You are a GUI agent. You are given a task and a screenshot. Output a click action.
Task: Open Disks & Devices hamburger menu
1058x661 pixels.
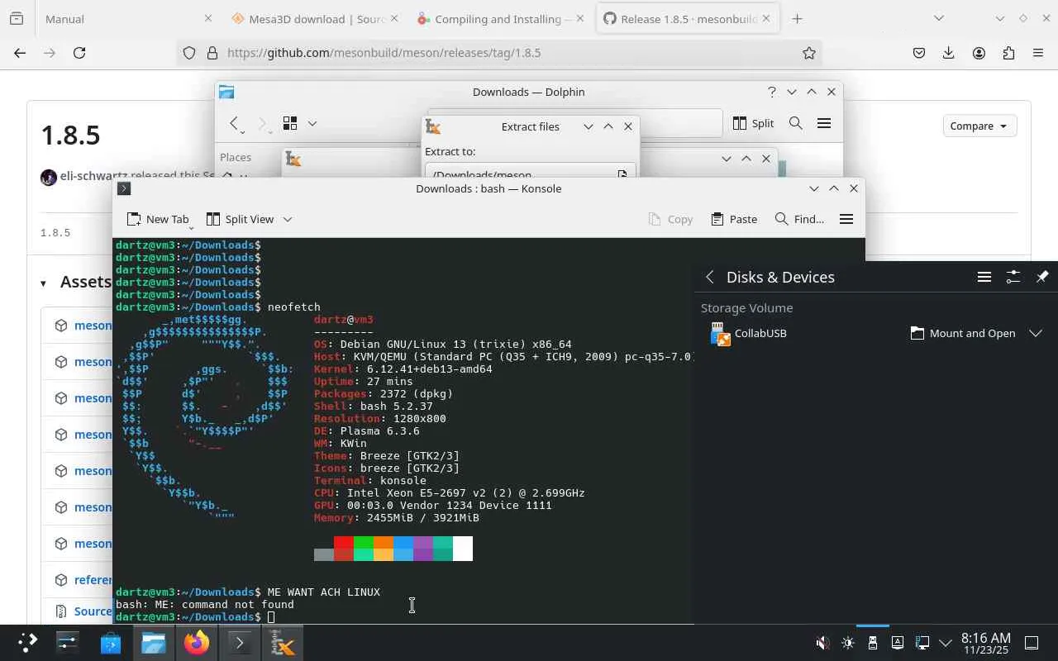click(984, 278)
